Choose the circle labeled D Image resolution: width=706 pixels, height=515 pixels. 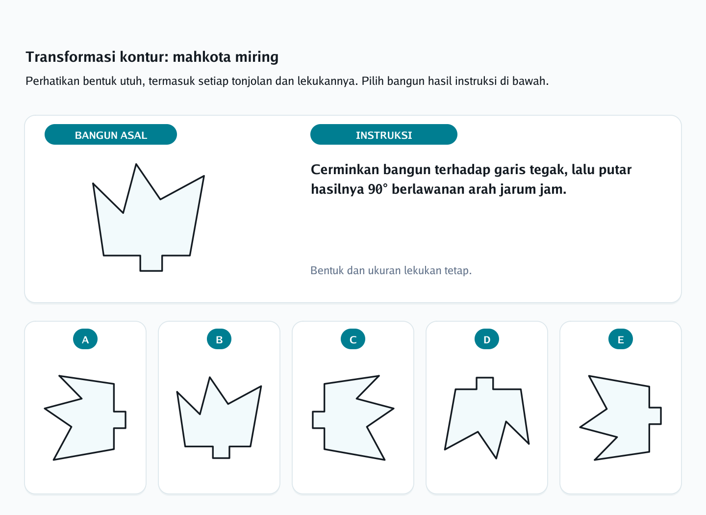pos(487,339)
